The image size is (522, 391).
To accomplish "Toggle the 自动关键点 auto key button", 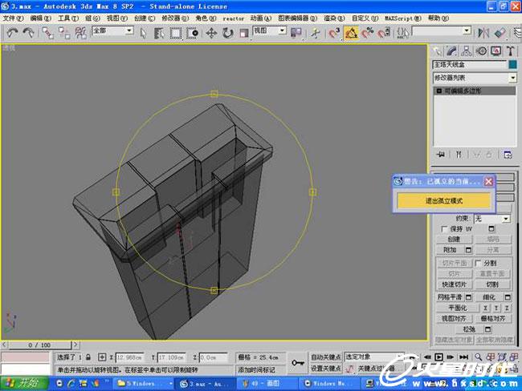I will click(325, 357).
